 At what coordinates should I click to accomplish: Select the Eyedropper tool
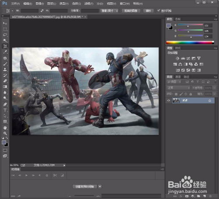click(x=5, y=52)
